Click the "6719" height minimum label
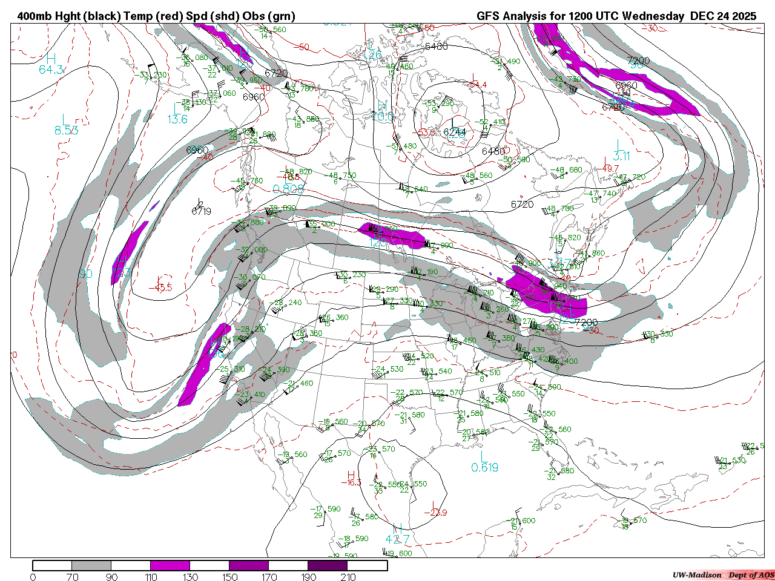The image size is (775, 581). pyautogui.click(x=201, y=211)
